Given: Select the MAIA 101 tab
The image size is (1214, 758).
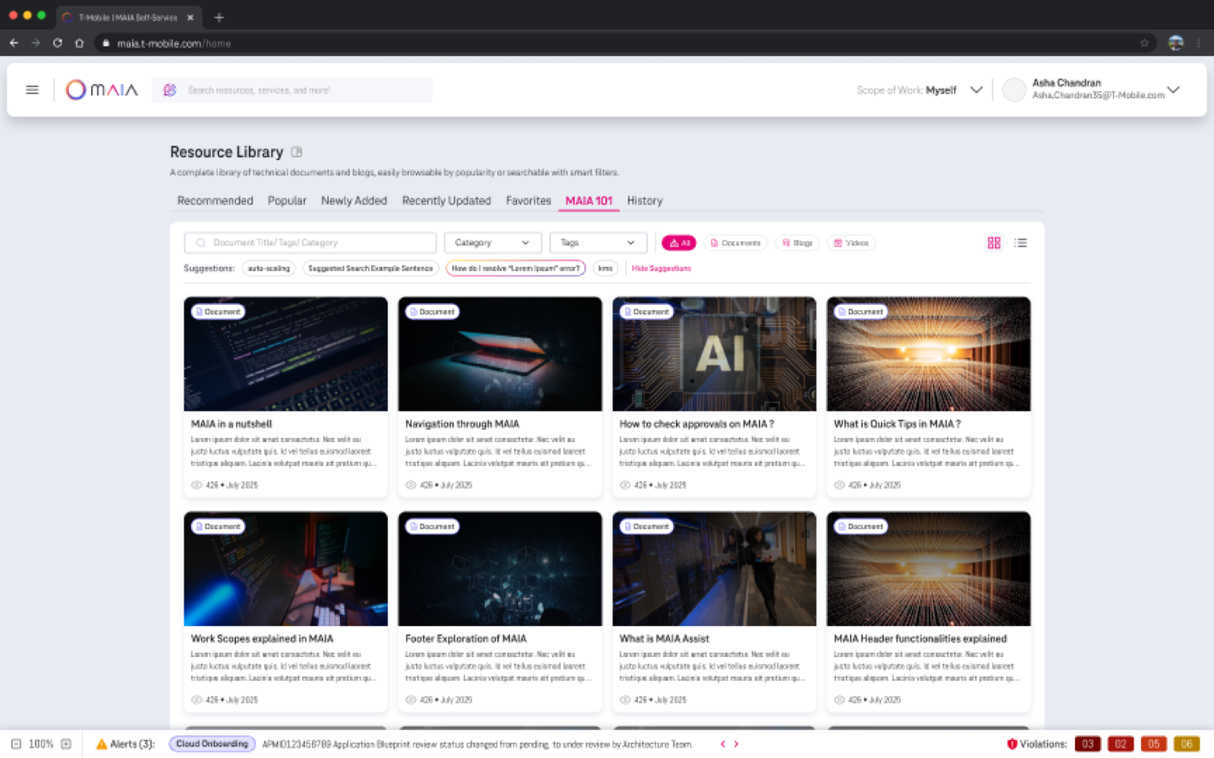Looking at the screenshot, I should (x=589, y=201).
